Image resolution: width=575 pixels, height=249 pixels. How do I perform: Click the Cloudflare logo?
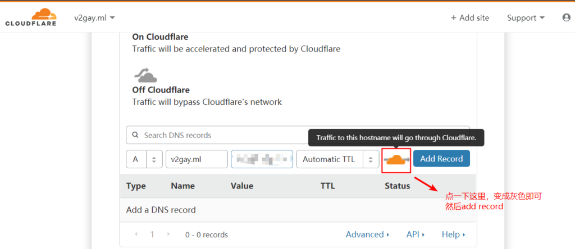[32, 17]
